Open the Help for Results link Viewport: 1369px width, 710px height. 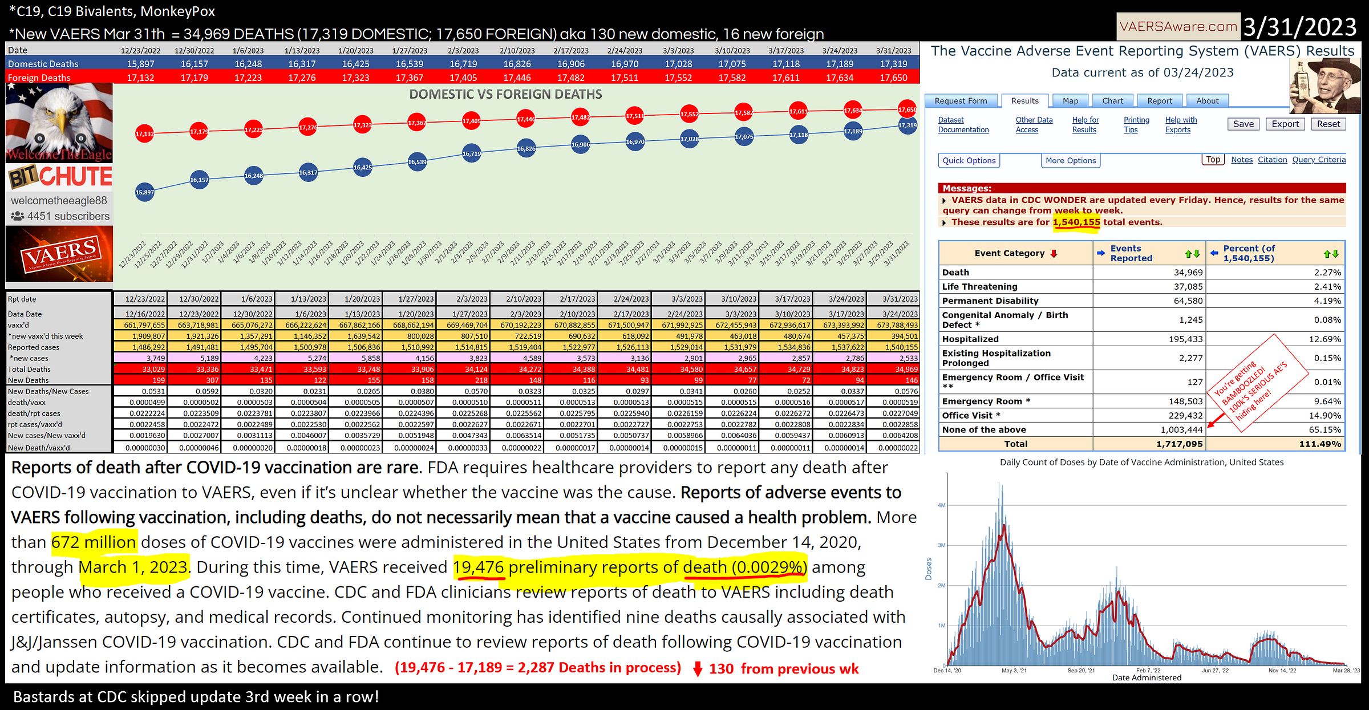(x=1086, y=125)
